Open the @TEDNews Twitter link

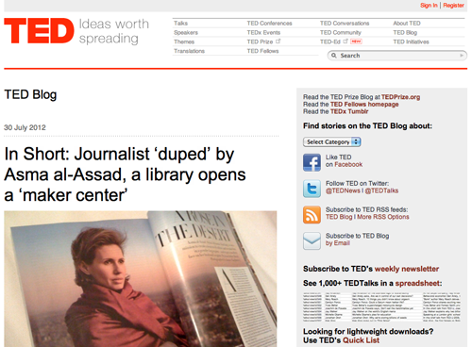point(343,190)
